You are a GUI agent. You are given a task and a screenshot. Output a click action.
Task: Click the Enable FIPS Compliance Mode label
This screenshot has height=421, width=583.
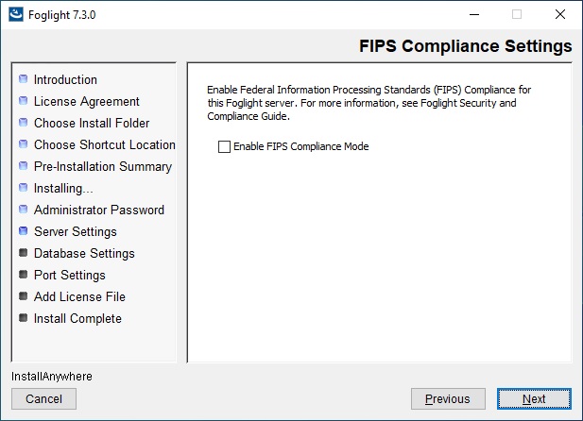click(300, 146)
